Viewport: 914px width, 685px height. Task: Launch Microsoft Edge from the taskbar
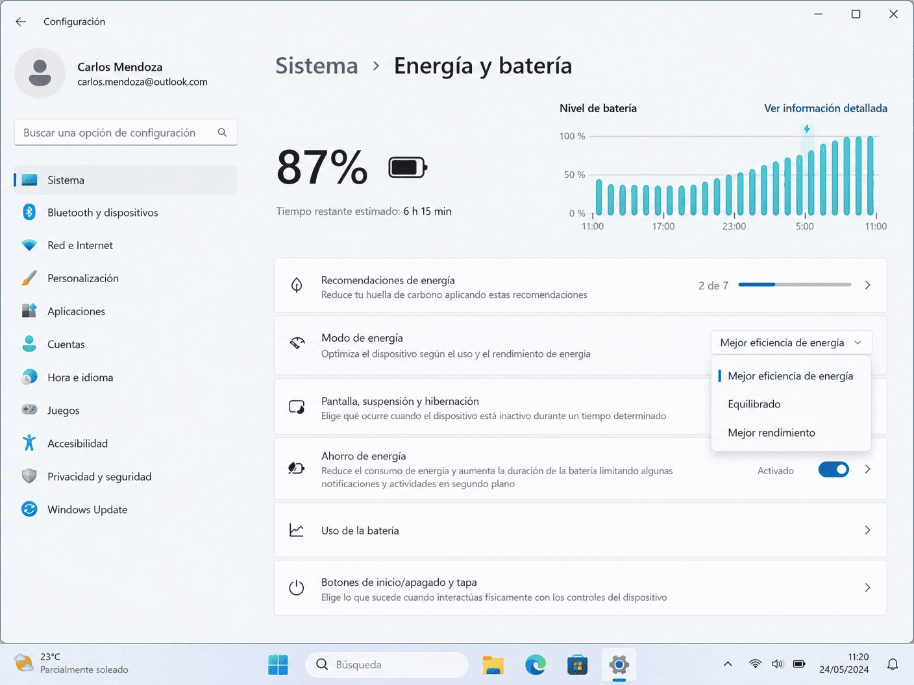(x=536, y=665)
